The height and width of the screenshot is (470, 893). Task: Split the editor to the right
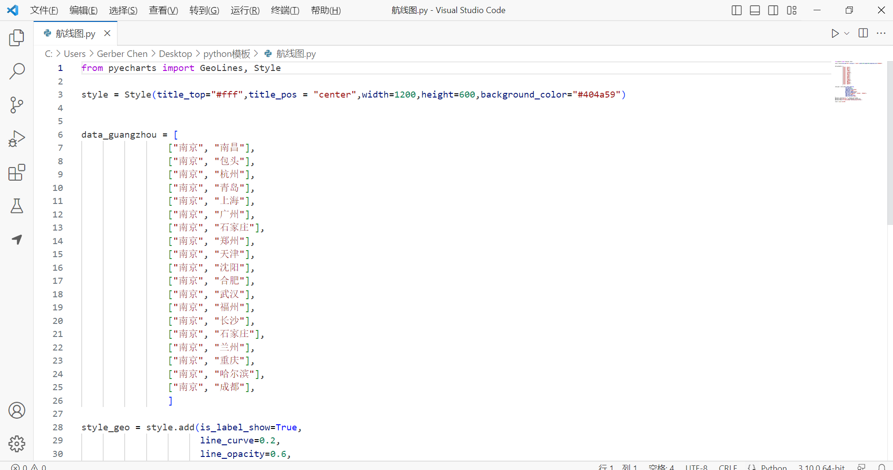(863, 33)
